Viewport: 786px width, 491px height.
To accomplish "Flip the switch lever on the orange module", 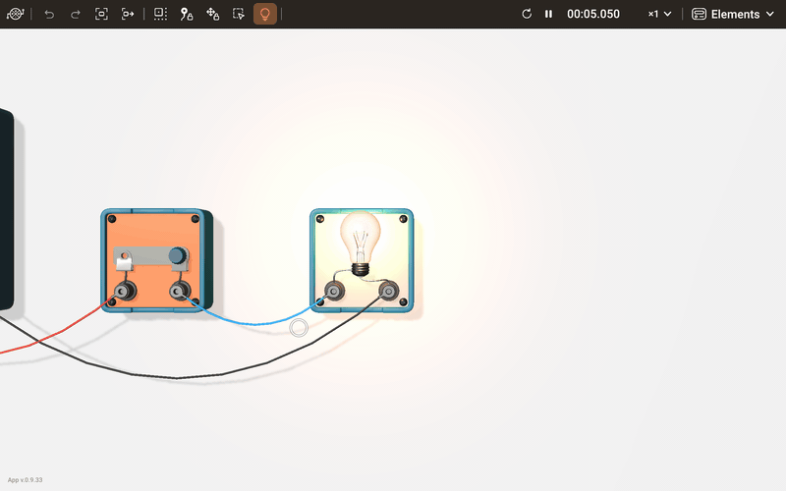I will coord(151,256).
